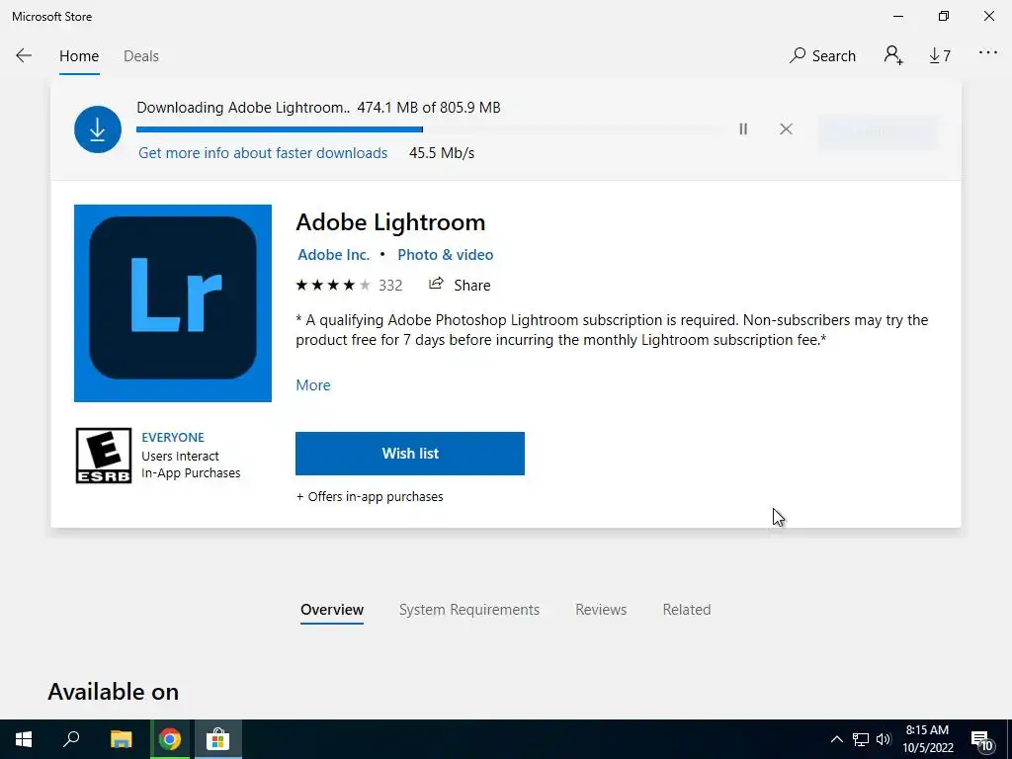
Task: Switch to System Requirements tab
Action: [x=469, y=609]
